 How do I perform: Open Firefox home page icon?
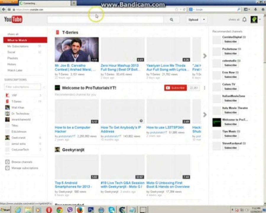click(x=263, y=9)
